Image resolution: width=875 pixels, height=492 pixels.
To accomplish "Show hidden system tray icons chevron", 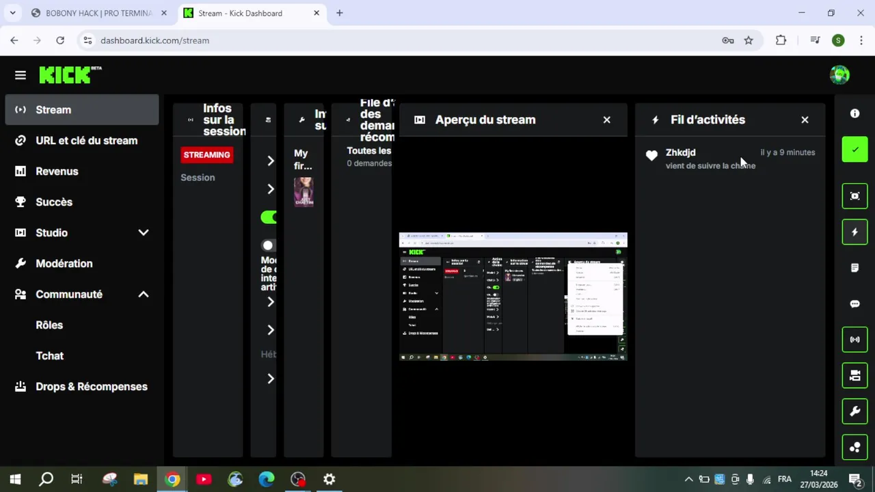I will tap(688, 479).
